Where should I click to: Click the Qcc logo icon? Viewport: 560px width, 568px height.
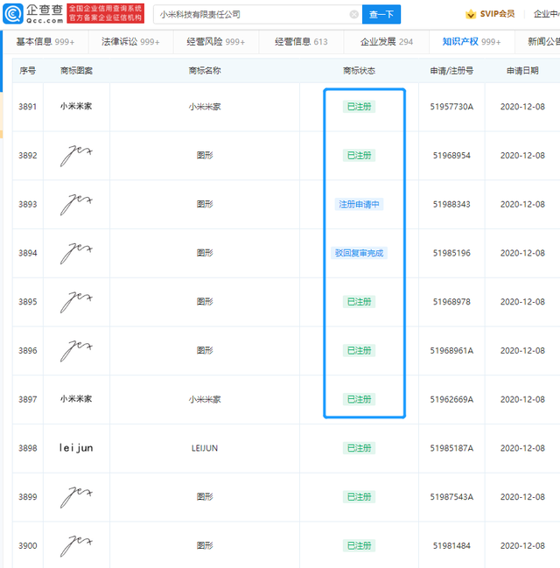(13, 14)
